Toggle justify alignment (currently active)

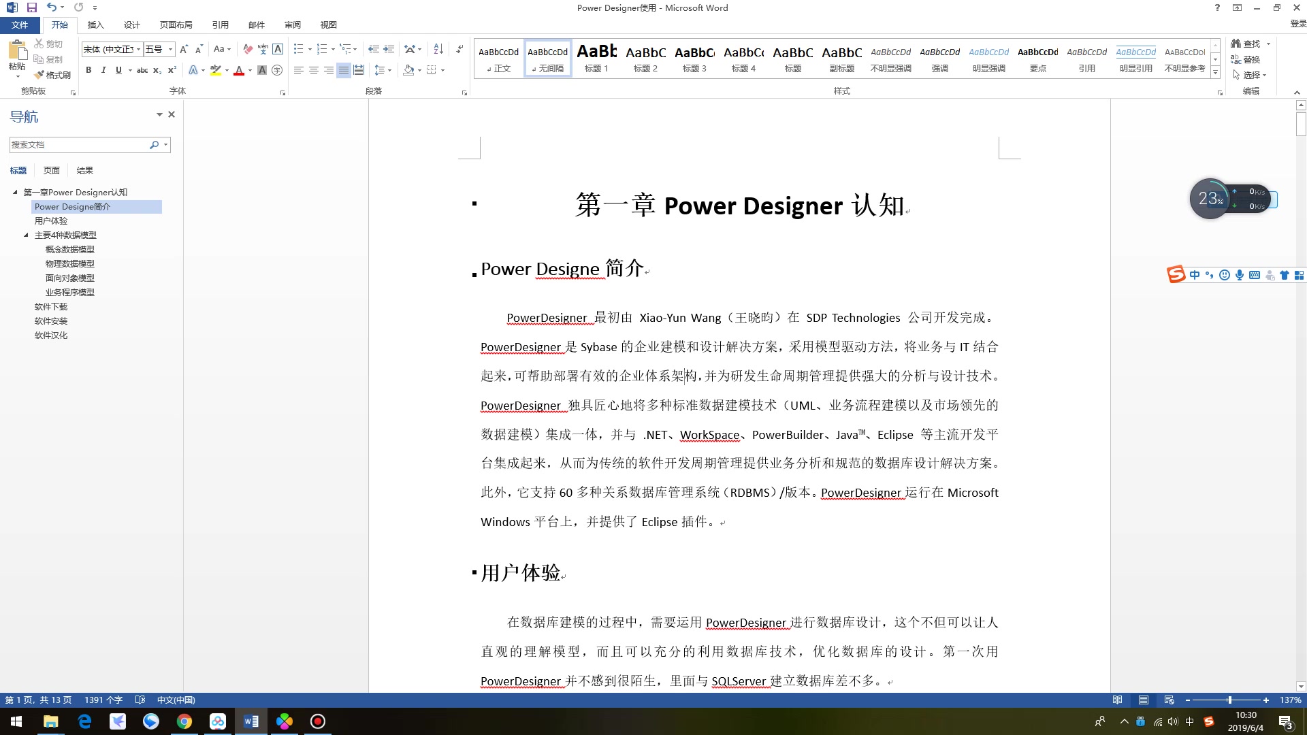[344, 70]
